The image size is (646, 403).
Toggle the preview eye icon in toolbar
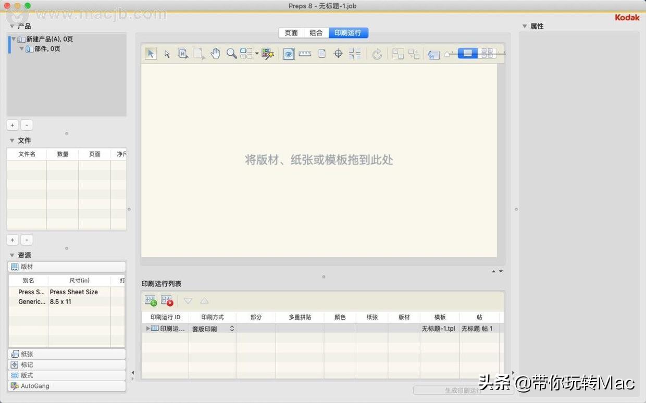tap(288, 53)
